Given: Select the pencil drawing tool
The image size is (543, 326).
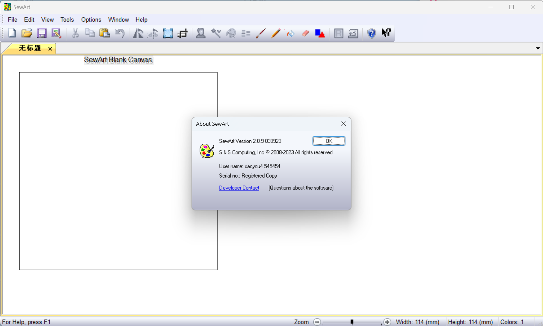Looking at the screenshot, I should [275, 33].
